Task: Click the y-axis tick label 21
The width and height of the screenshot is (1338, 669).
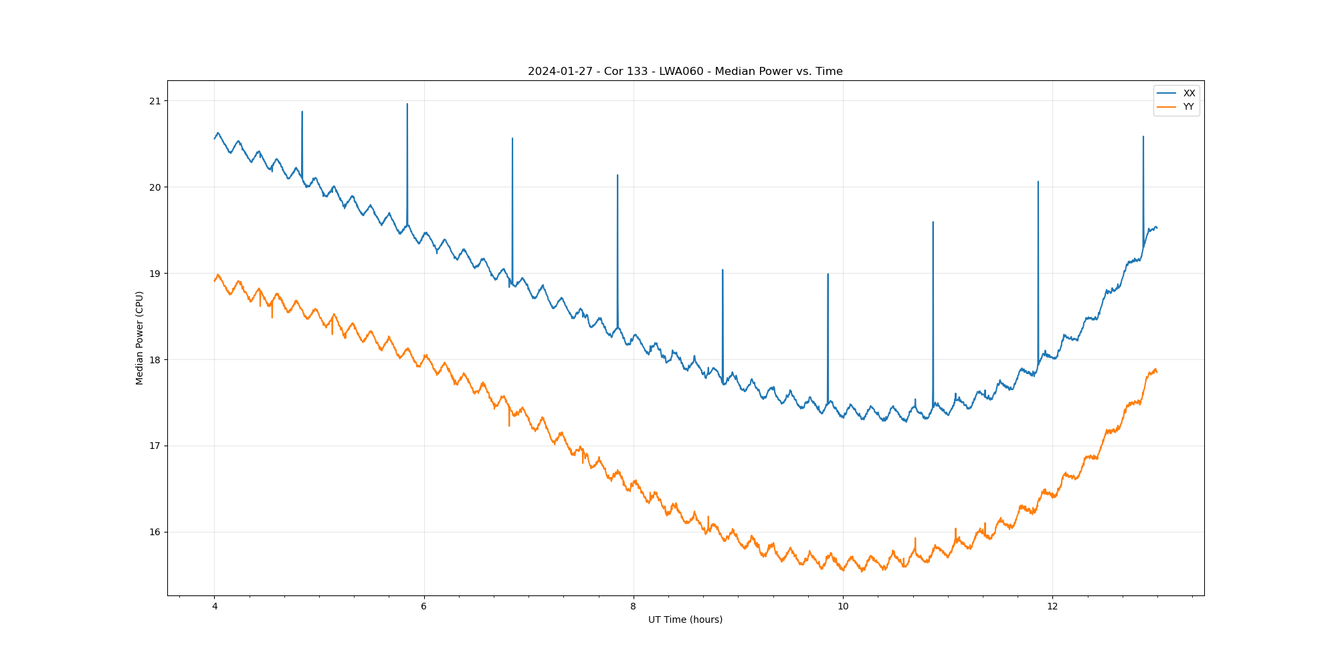Action: (155, 101)
